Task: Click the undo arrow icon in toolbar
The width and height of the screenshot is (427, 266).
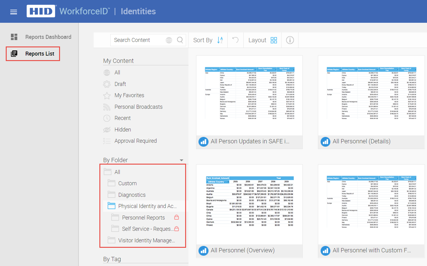Action: 235,40
